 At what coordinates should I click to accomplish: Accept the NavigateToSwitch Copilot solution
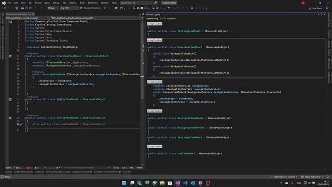155,40
